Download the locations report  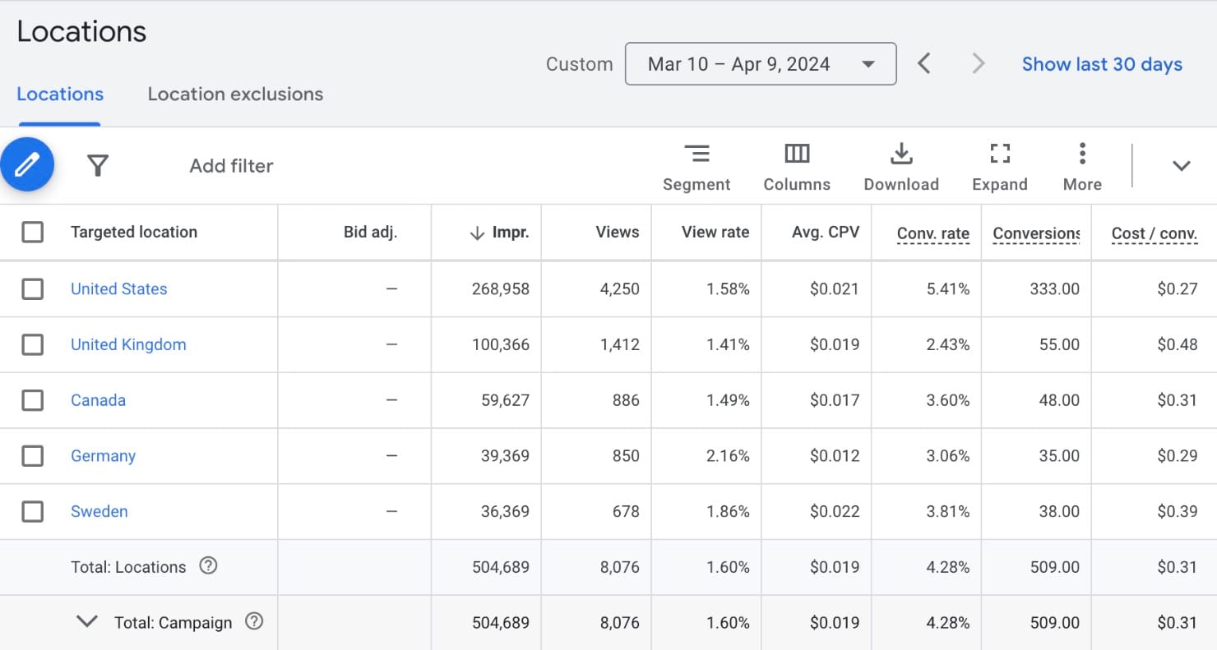[900, 164]
